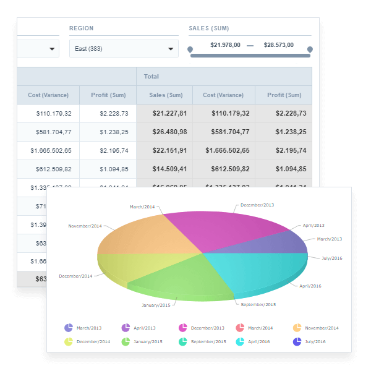This screenshot has width=371, height=371.
Task: Click the April/2016 legend pie icon
Action: [240, 341]
